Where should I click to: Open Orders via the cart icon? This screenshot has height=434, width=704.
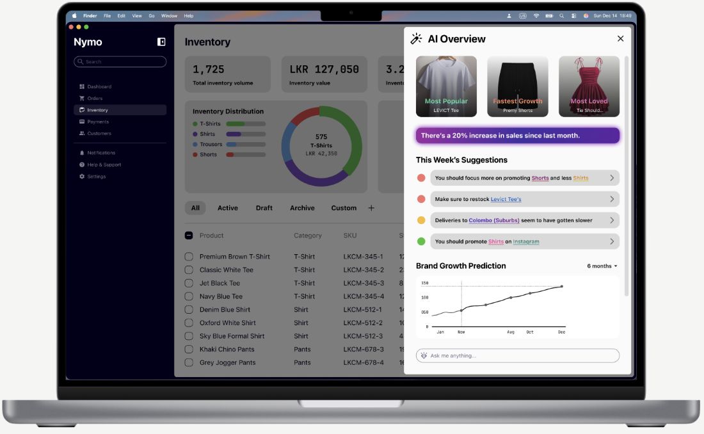(82, 99)
